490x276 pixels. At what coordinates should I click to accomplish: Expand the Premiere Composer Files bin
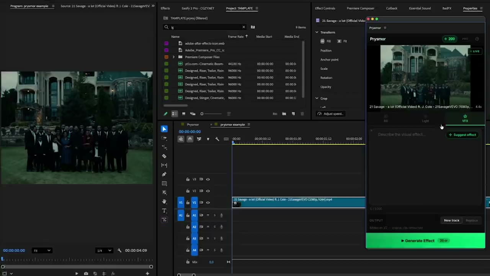click(x=173, y=57)
